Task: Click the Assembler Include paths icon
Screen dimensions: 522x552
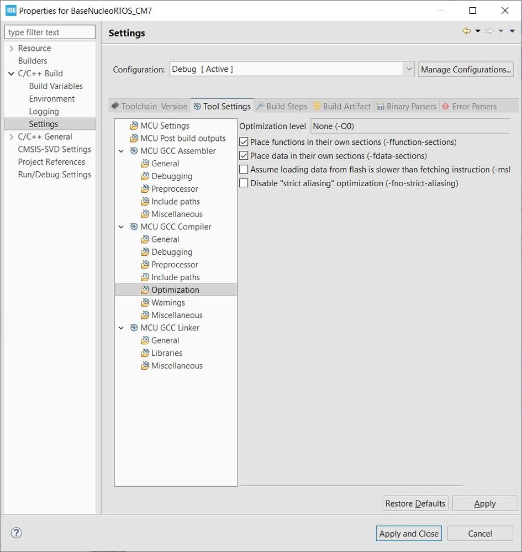Action: coord(145,201)
